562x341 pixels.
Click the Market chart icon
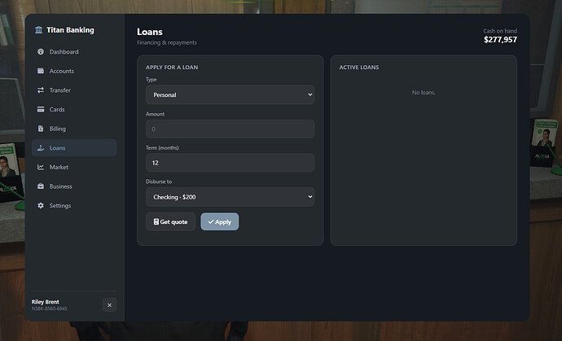(41, 167)
